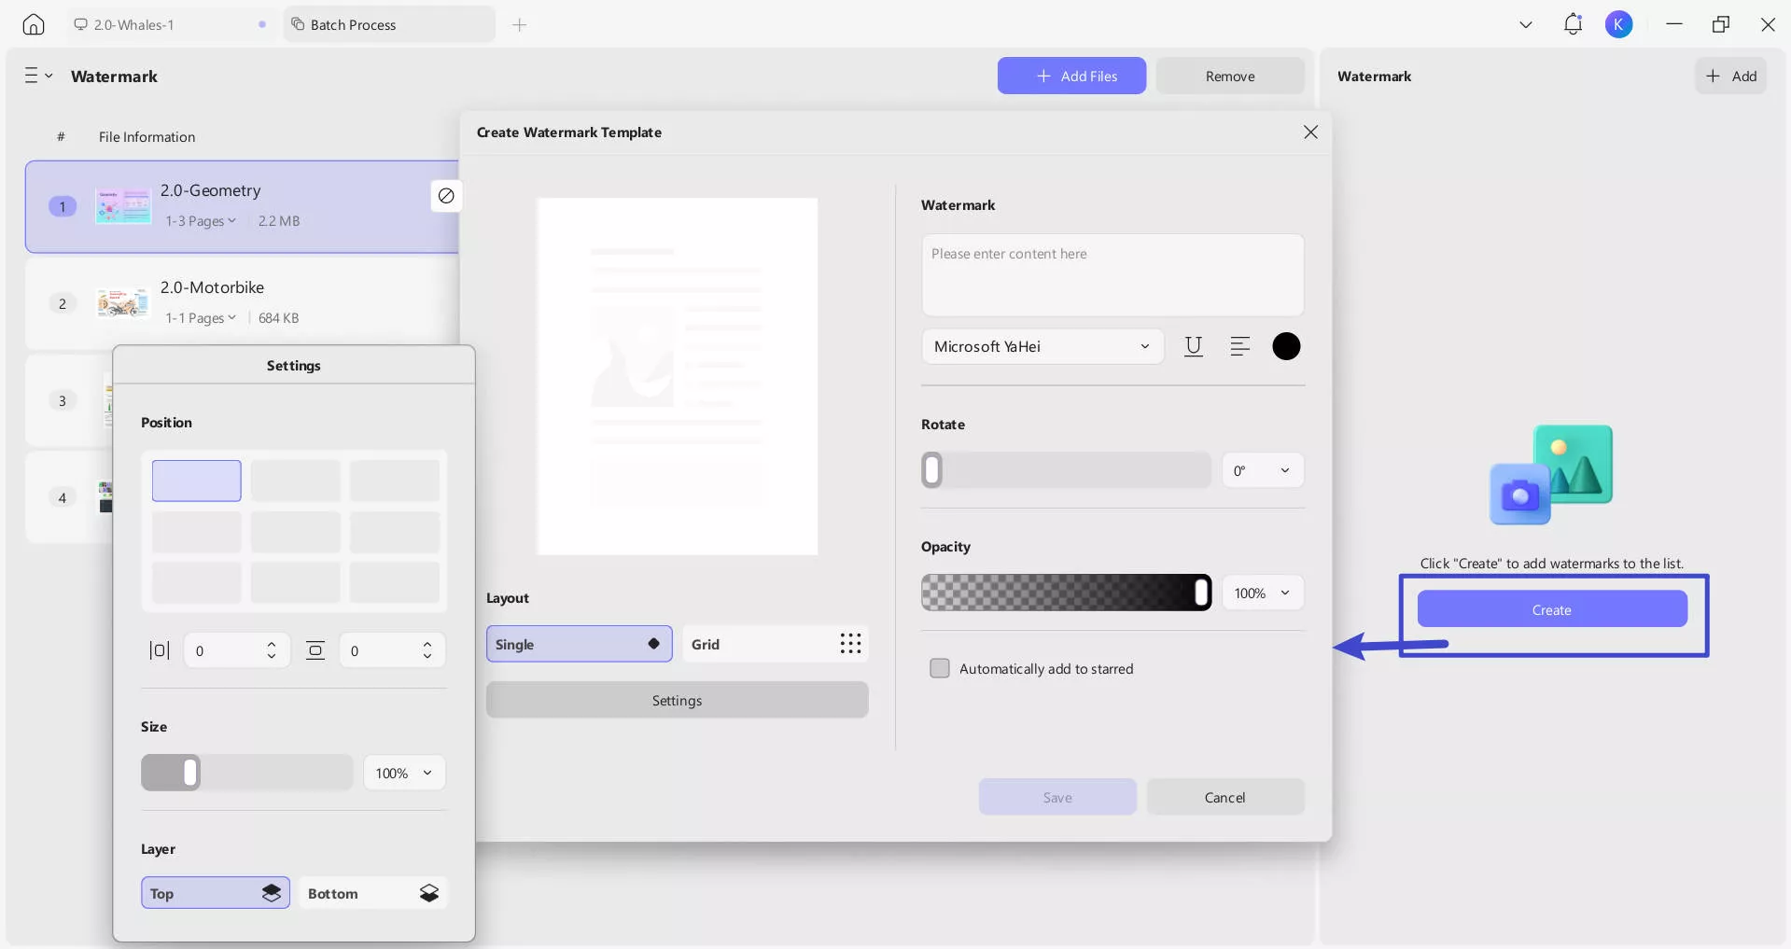The image size is (1791, 949).
Task: Click the new tab plus icon
Action: (520, 24)
